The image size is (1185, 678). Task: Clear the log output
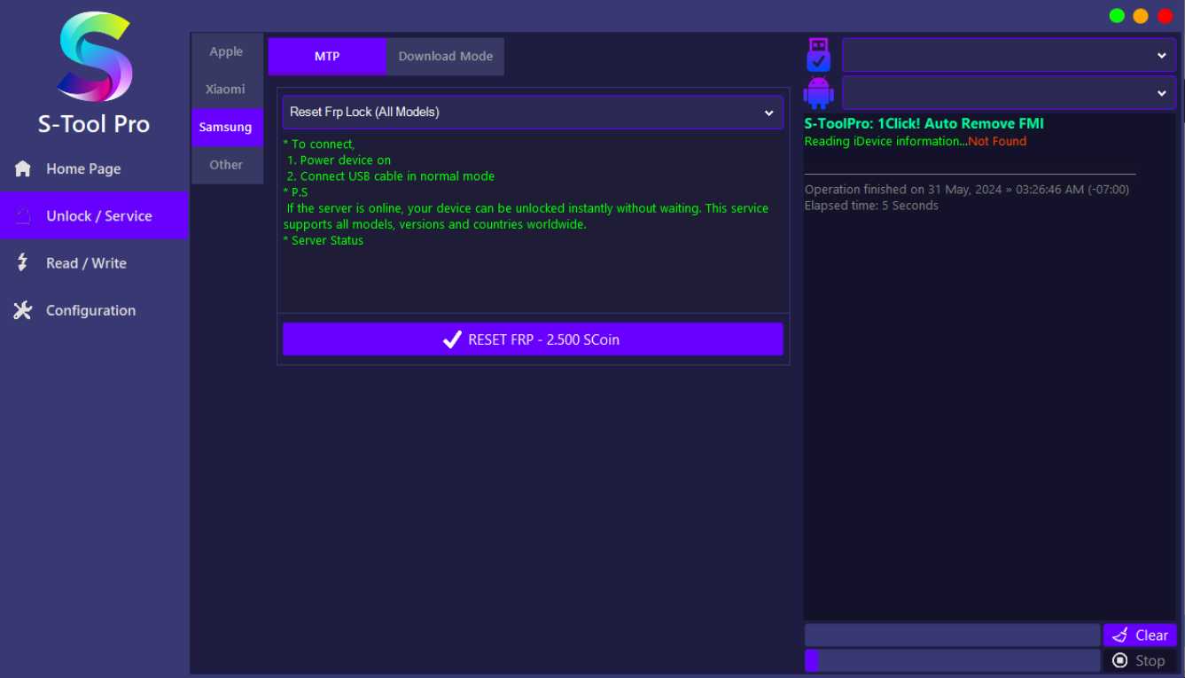pos(1140,635)
